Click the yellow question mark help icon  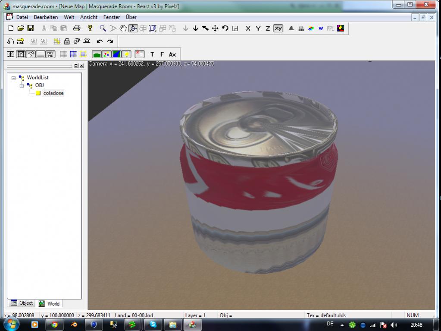pos(90,28)
